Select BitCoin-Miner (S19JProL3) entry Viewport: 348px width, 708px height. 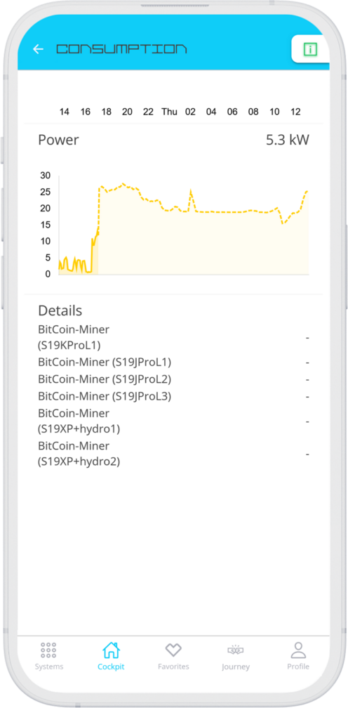tap(173, 396)
